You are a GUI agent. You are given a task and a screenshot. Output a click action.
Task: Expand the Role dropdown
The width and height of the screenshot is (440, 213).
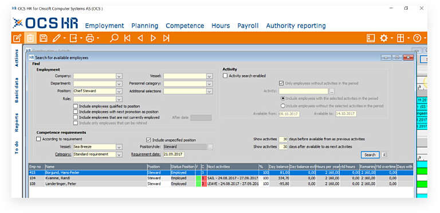119,99
